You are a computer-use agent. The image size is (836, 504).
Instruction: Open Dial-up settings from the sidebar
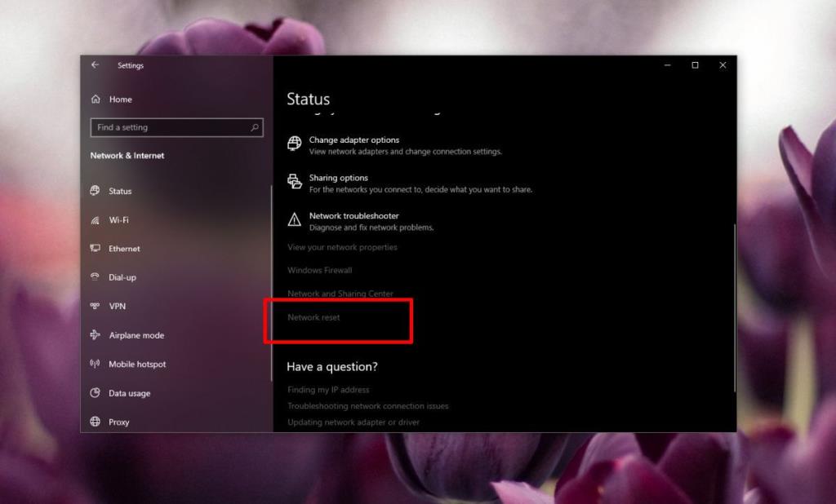point(96,277)
